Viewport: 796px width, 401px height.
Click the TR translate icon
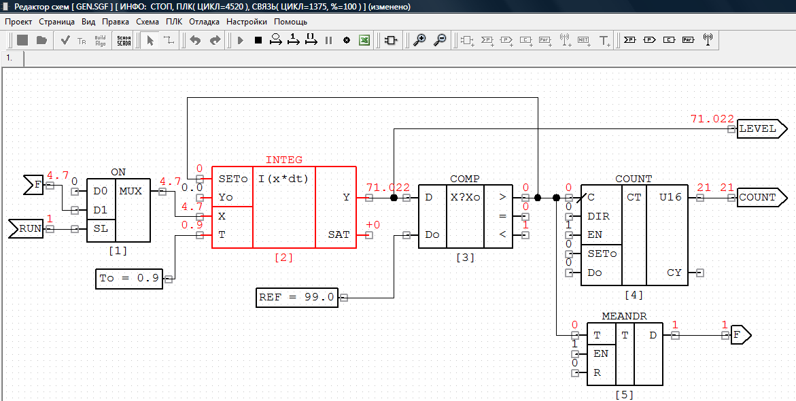pyautogui.click(x=81, y=41)
